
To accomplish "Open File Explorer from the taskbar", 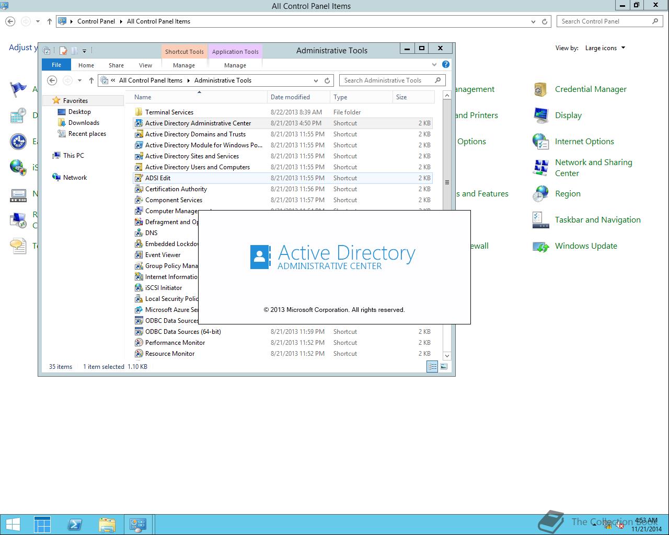I will pos(107,525).
